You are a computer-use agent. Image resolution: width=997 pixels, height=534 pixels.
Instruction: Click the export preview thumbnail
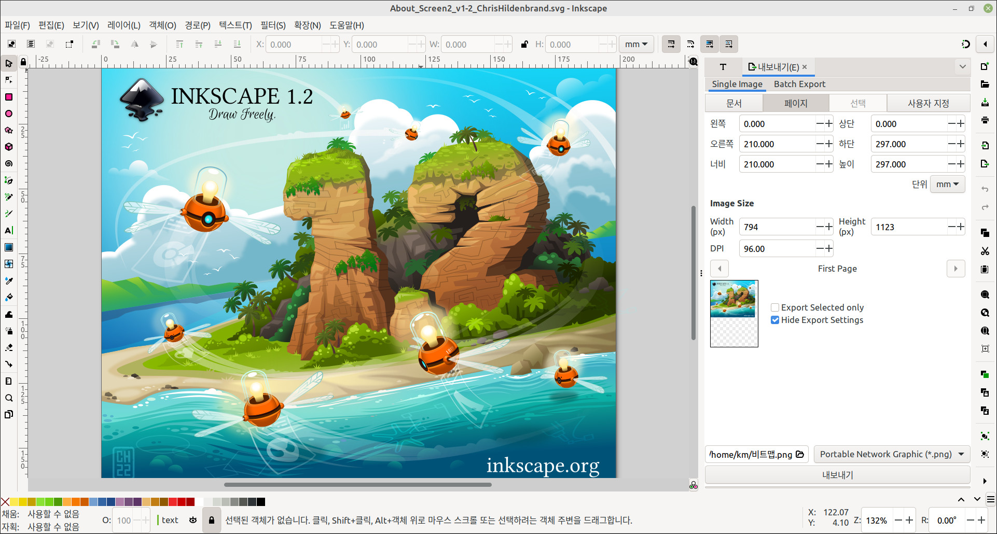click(734, 314)
